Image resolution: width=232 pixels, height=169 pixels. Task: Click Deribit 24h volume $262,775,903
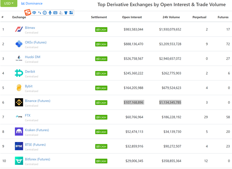(171, 73)
